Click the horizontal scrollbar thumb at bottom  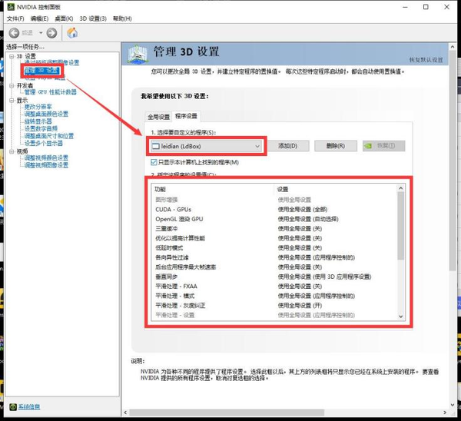coord(227,413)
